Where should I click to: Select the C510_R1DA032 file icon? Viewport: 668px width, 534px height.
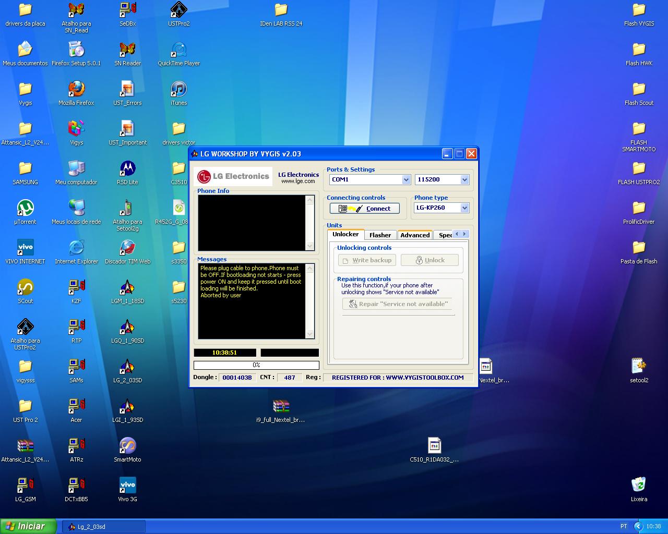pos(434,450)
